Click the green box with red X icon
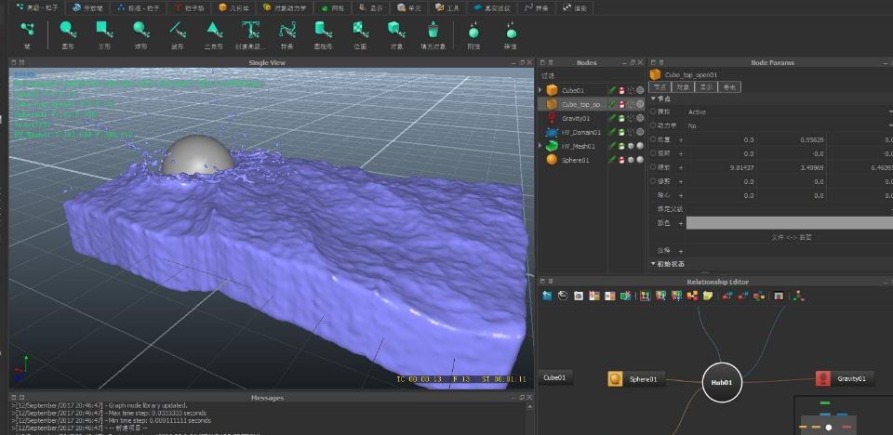This screenshot has height=435, width=893. [625, 296]
